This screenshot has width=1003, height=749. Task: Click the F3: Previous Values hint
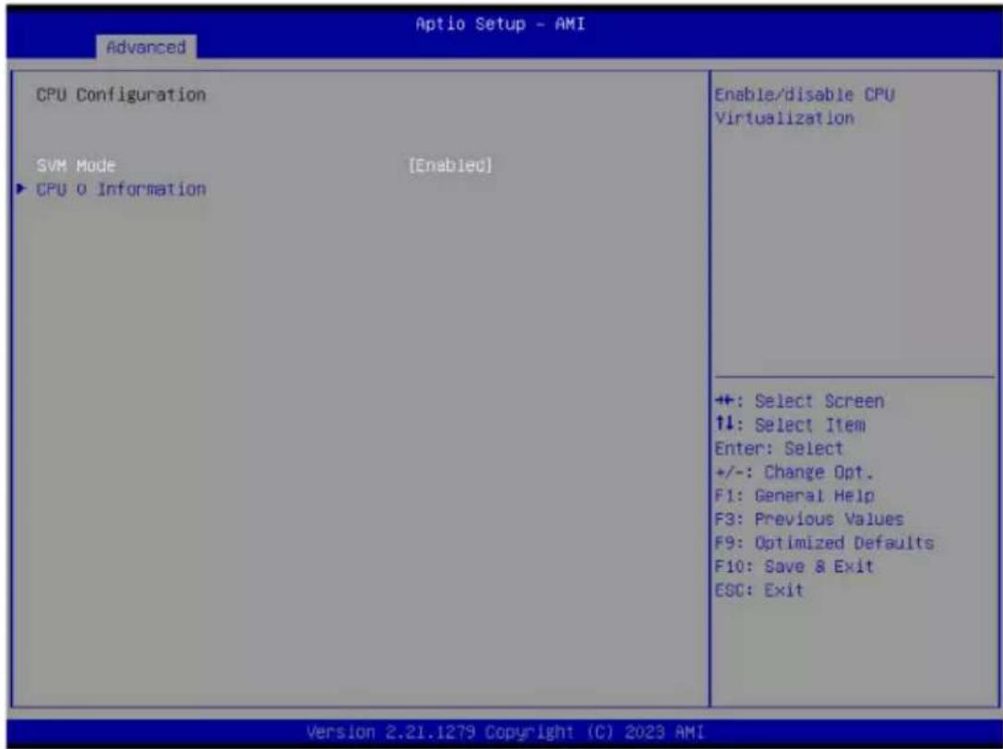click(x=809, y=518)
